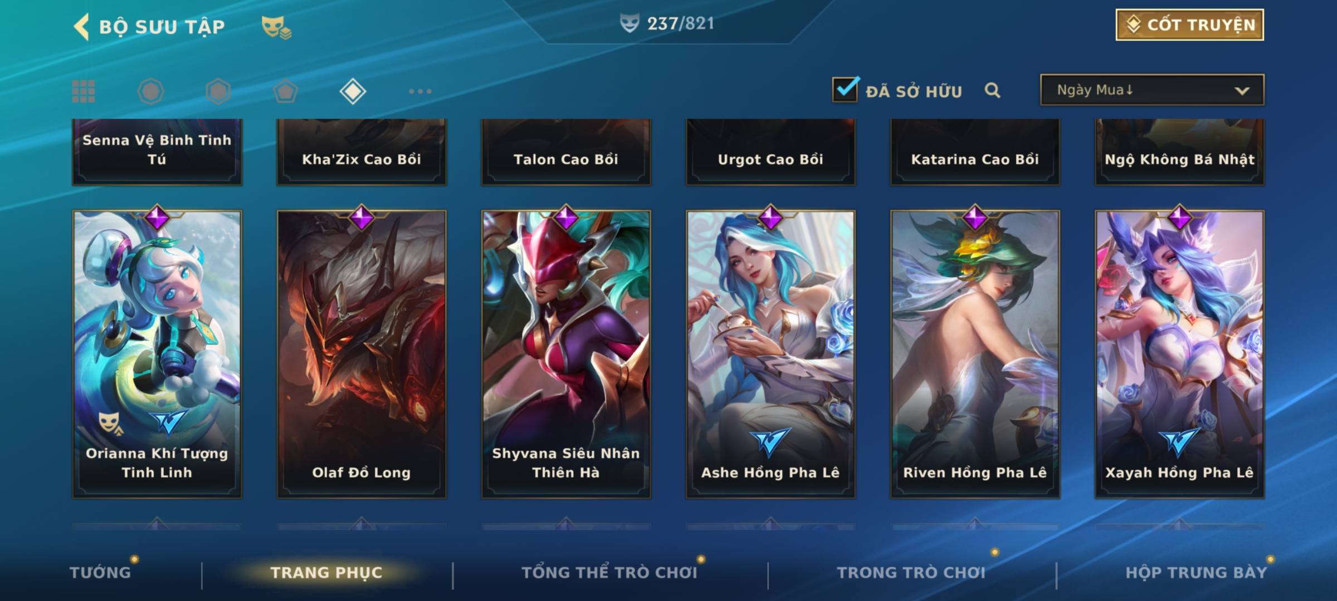Select the pentagon rarity filter icon
The width and height of the screenshot is (1337, 601).
coord(285,91)
